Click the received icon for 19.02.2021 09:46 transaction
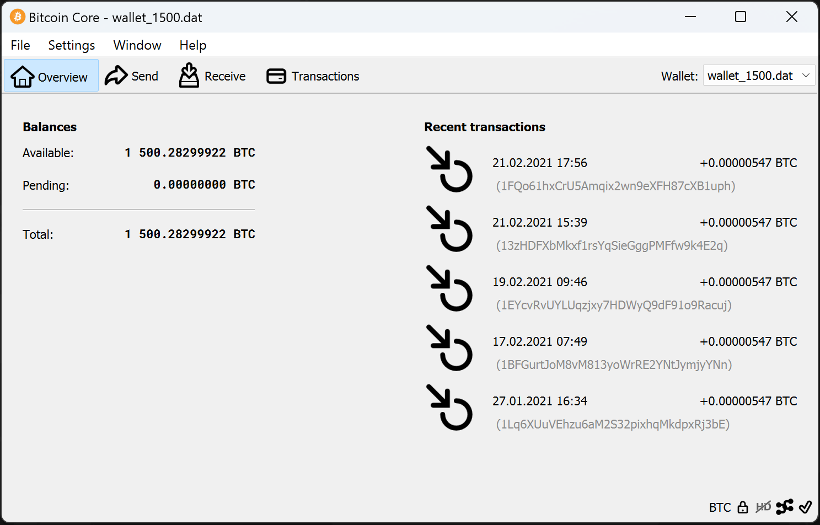 449,288
